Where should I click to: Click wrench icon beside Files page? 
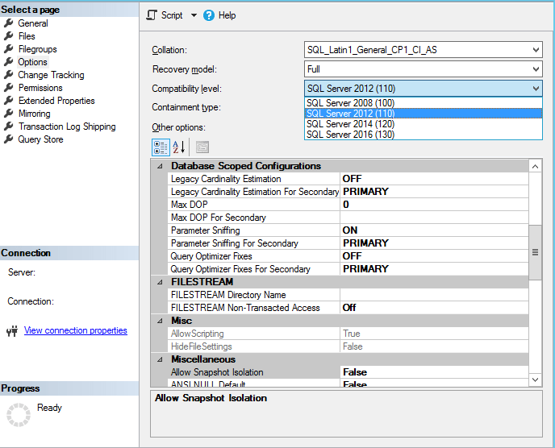[x=9, y=36]
